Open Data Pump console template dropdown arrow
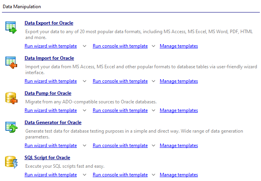Screen dimensions: 261x181 tap(153, 110)
